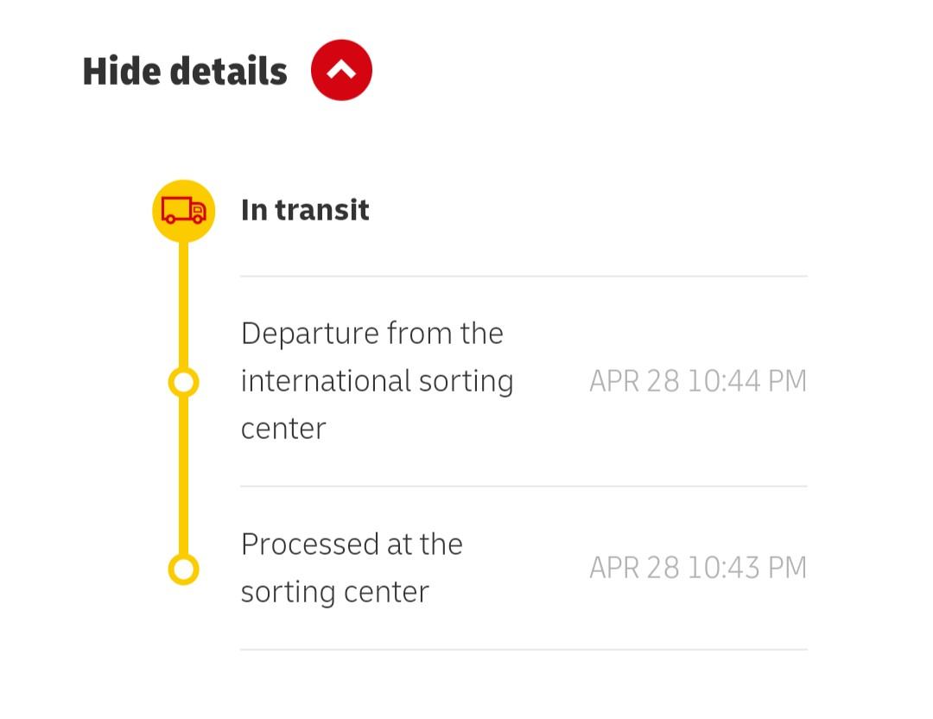Click the "Hide details" heading

[185, 71]
